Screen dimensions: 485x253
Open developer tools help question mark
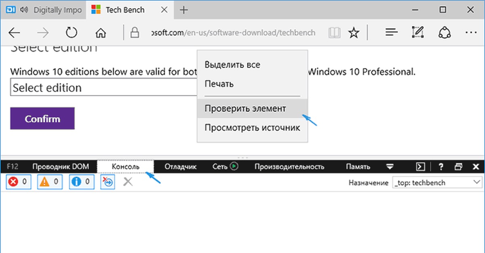(441, 166)
